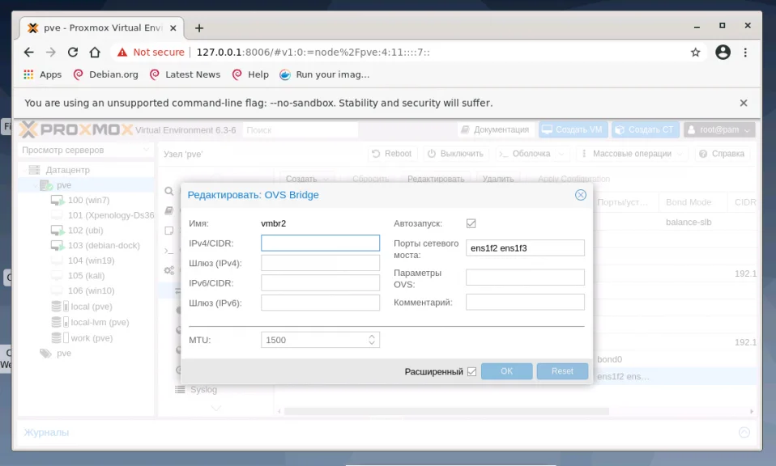Viewport: 776px width, 466px height.
Task: Select VM 102 (ubi)
Action: coord(85,231)
